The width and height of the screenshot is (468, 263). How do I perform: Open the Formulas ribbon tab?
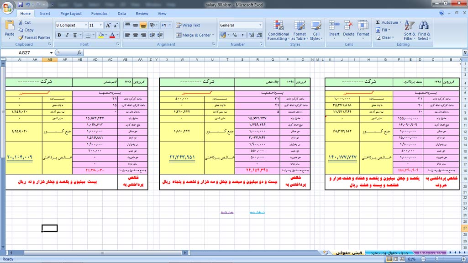[99, 14]
